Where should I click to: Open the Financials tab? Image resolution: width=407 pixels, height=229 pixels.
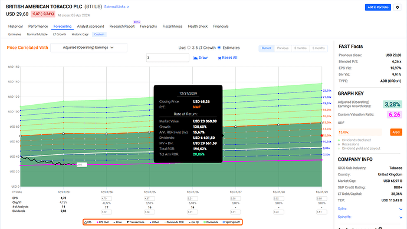[x=221, y=26]
